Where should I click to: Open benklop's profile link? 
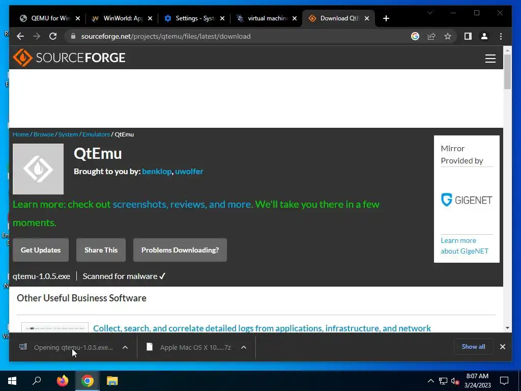click(x=157, y=171)
